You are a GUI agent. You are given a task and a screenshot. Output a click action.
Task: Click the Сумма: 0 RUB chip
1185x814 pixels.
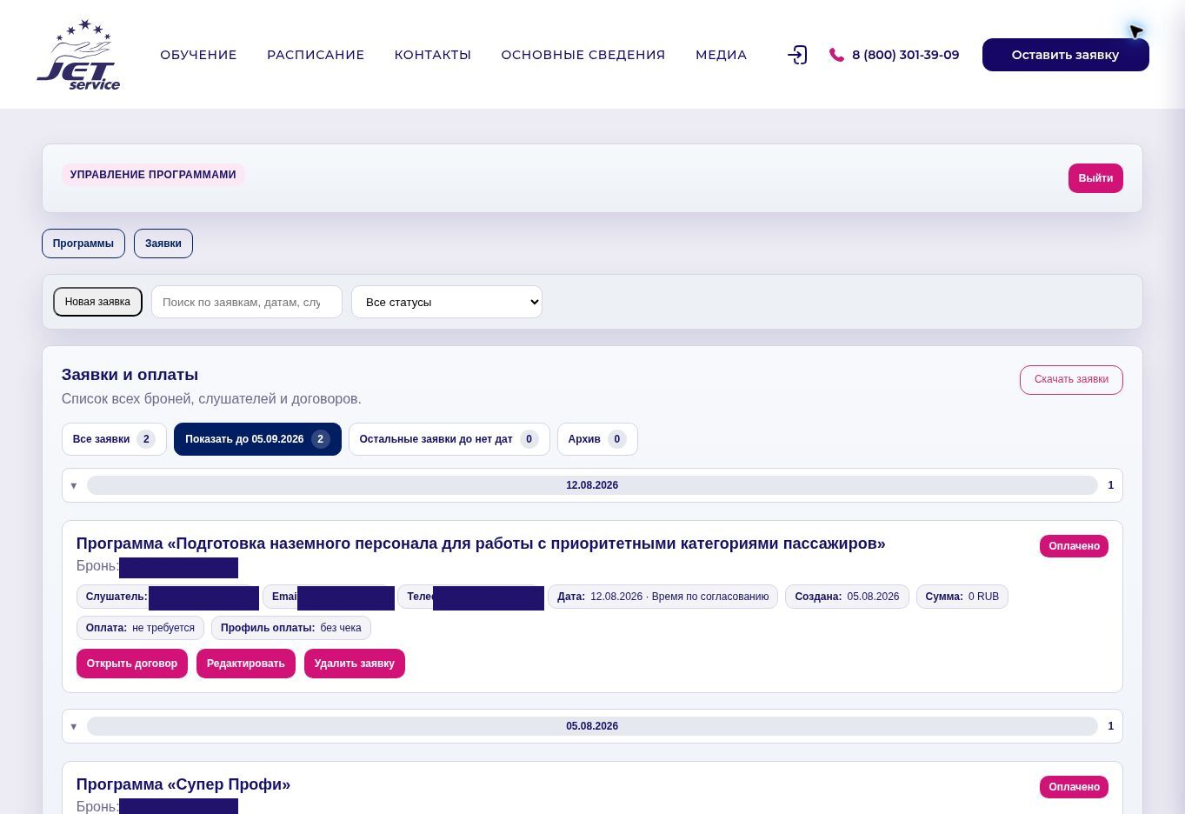point(962,597)
